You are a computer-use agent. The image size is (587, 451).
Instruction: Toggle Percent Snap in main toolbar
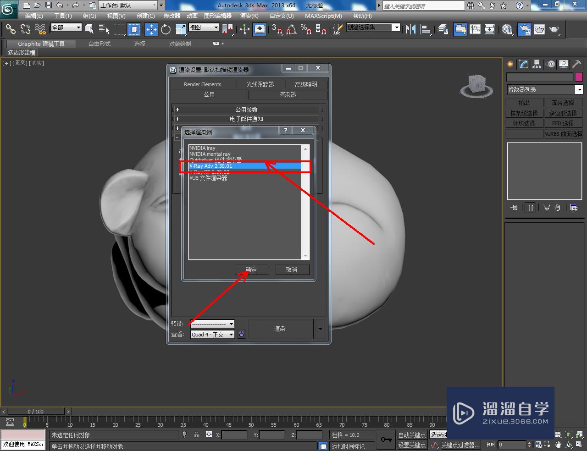pyautogui.click(x=306, y=29)
